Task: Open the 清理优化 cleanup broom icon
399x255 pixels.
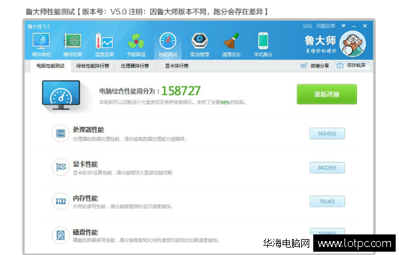Action: pos(231,41)
